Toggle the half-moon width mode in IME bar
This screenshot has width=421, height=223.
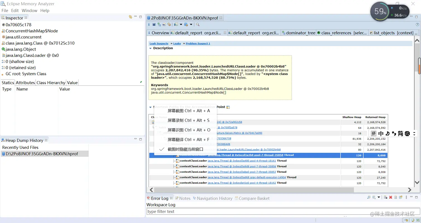pos(387,134)
